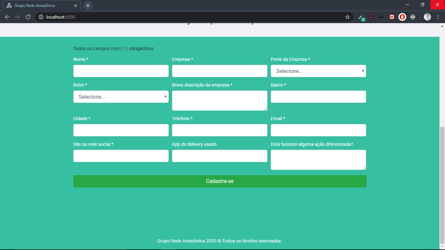Click the 'Telefone *' label
445x250 pixels.
[182, 118]
